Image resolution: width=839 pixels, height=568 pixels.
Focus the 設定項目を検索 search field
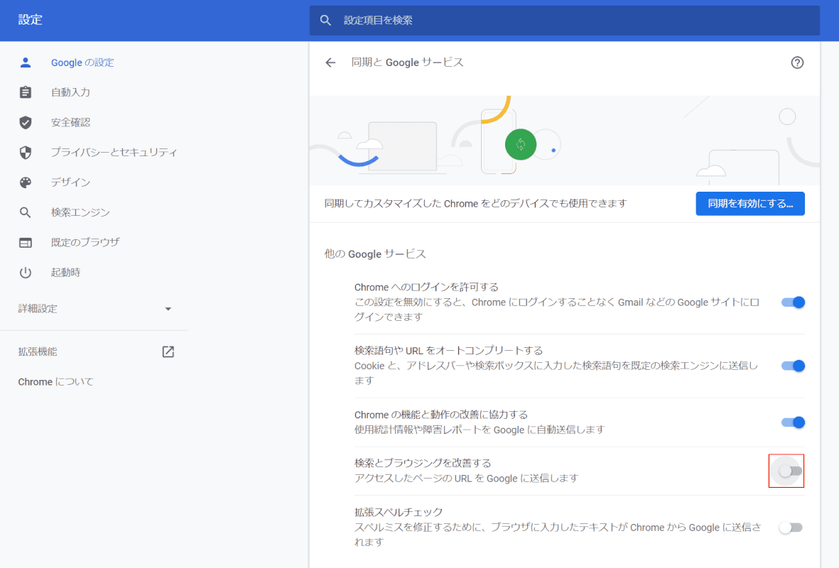(565, 21)
